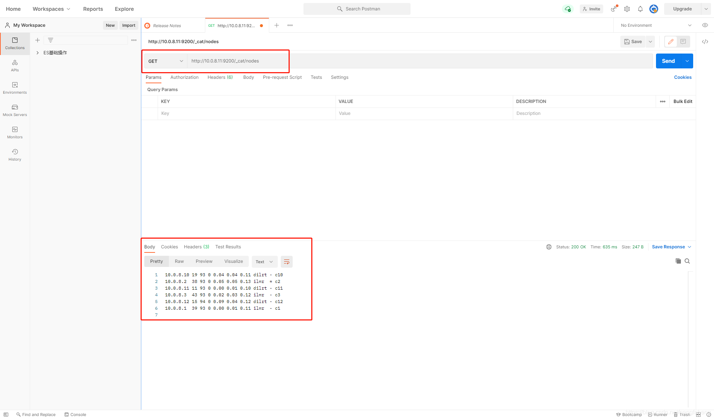714x419 pixels.
Task: Open the Tests tab
Action: [316, 77]
